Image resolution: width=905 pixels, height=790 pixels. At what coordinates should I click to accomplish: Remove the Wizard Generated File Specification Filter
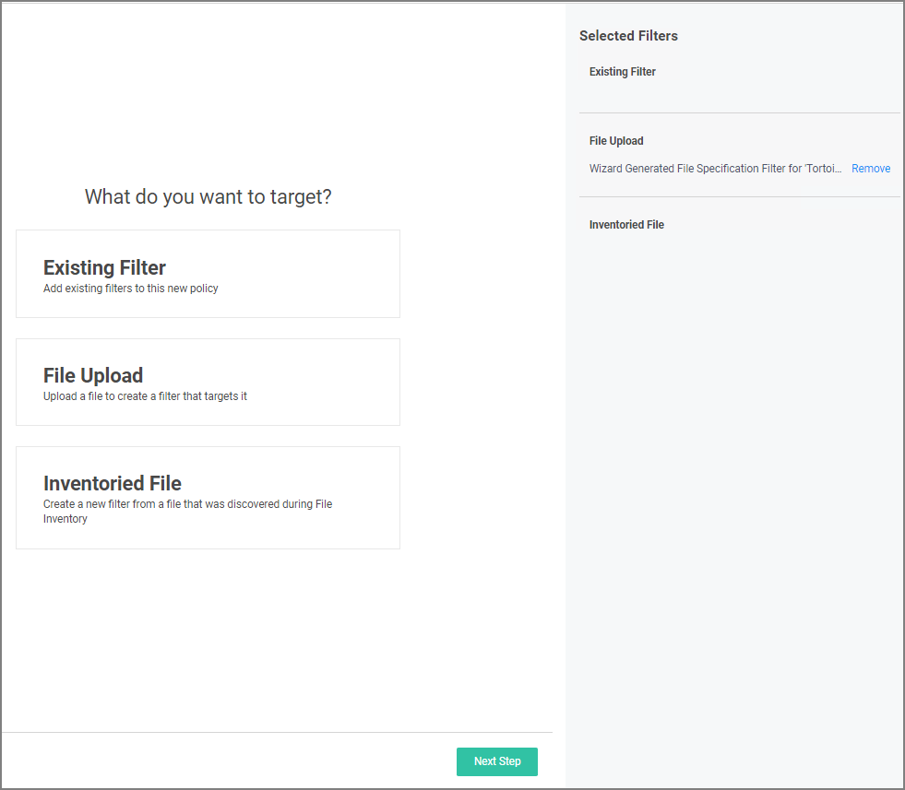870,169
